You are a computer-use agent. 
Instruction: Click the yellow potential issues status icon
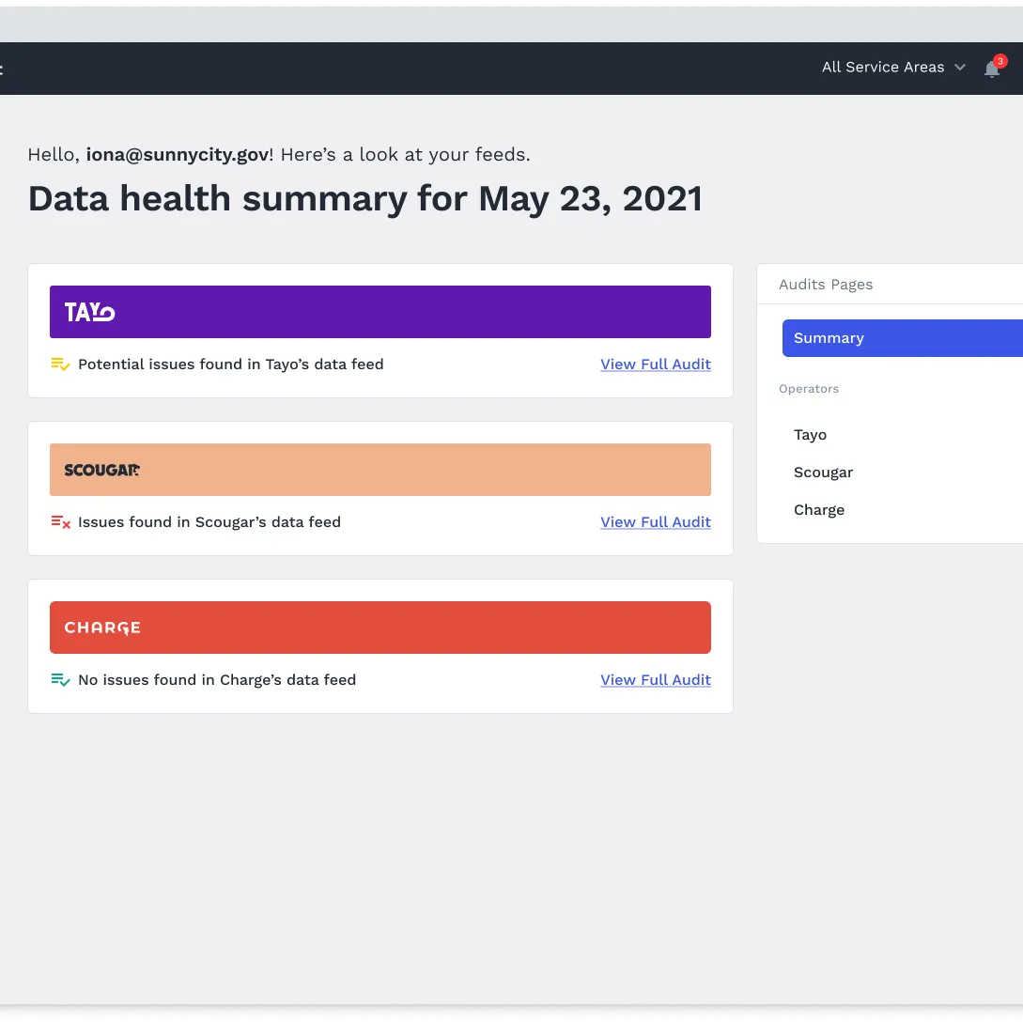point(60,364)
